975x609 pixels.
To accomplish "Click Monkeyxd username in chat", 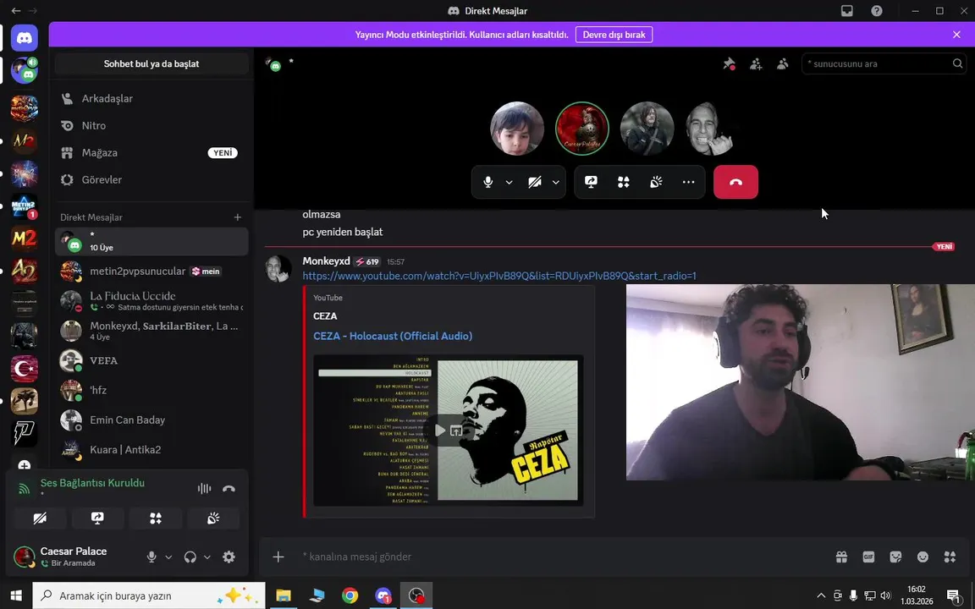I will click(327, 261).
